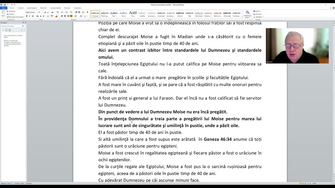Click the Lipire paste icon

pos(4,14)
